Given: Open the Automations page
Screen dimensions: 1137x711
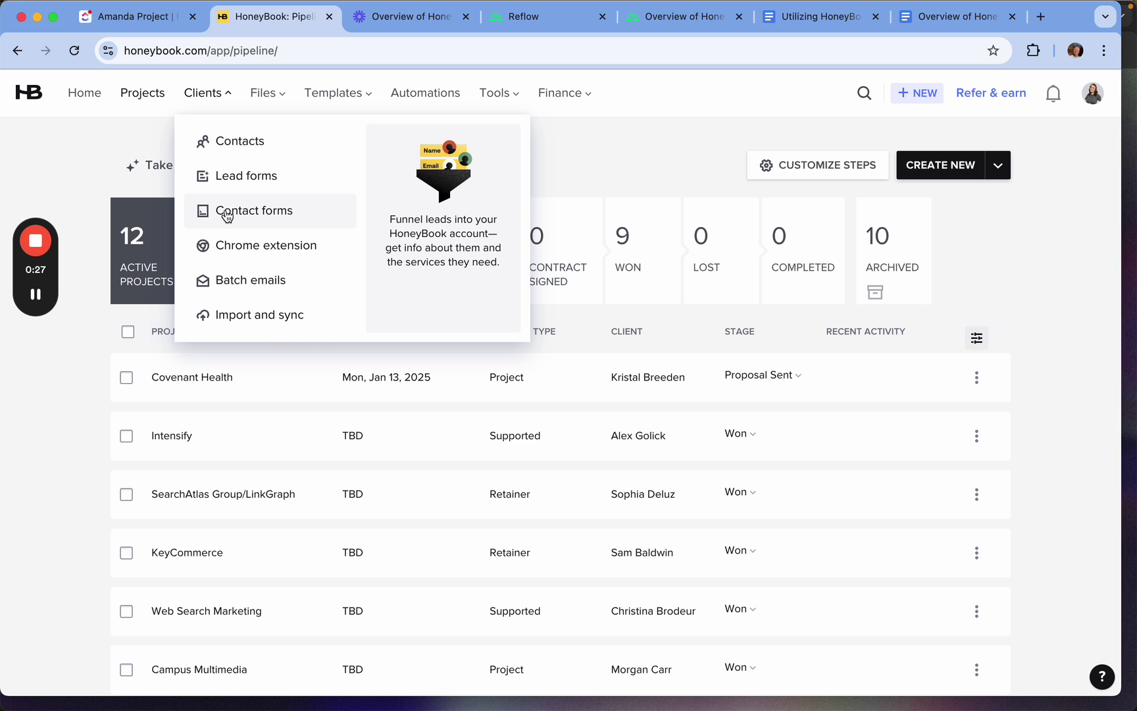Looking at the screenshot, I should point(425,93).
